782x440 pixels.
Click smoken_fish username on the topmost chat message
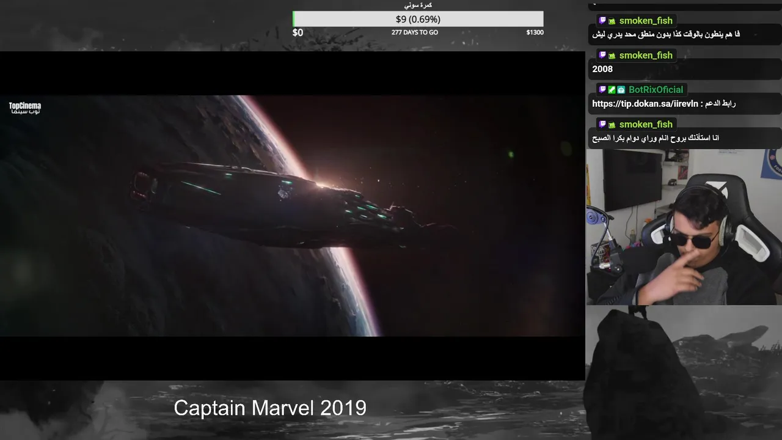pos(646,21)
